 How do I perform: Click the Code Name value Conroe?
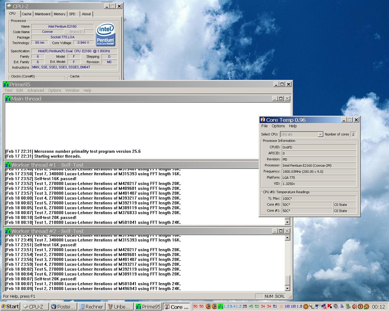click(x=47, y=32)
